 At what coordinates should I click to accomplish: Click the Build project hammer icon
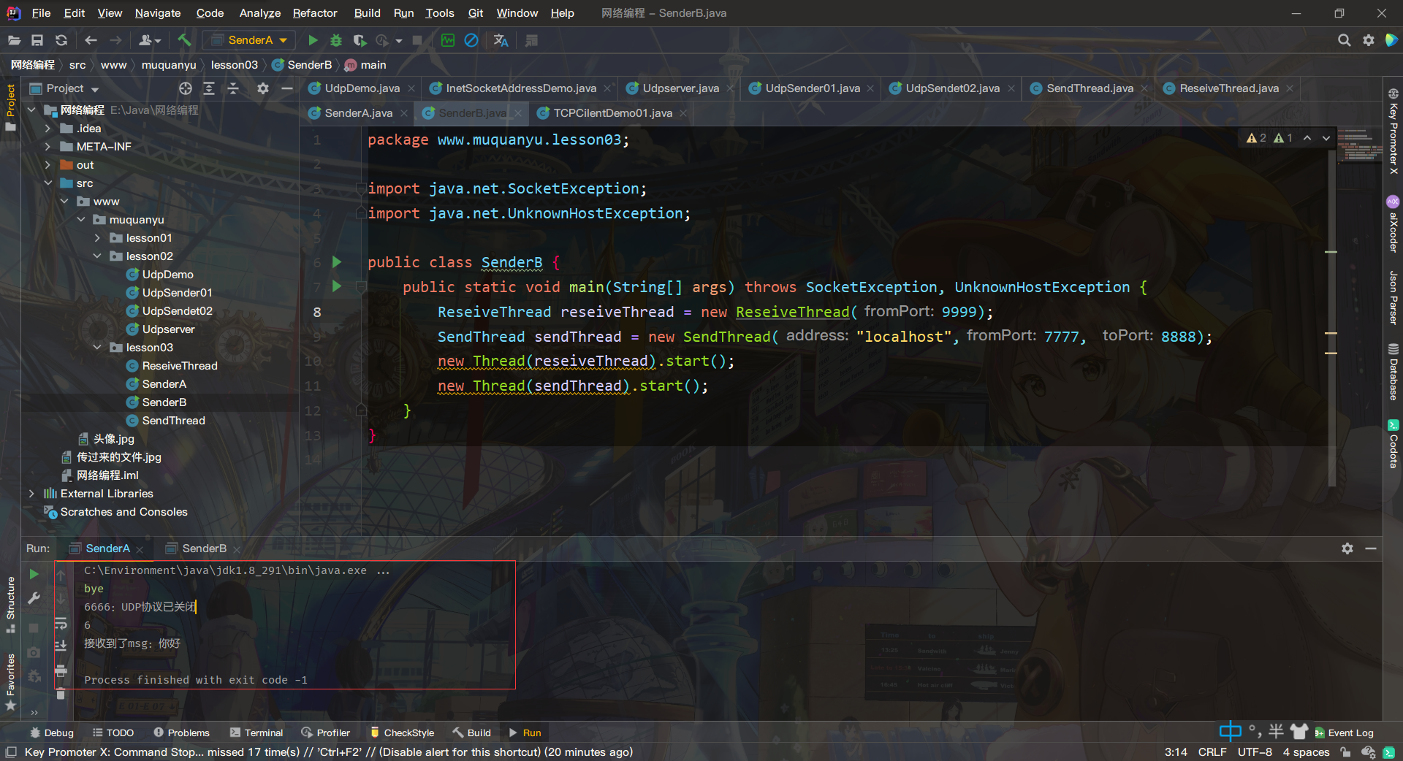click(184, 40)
